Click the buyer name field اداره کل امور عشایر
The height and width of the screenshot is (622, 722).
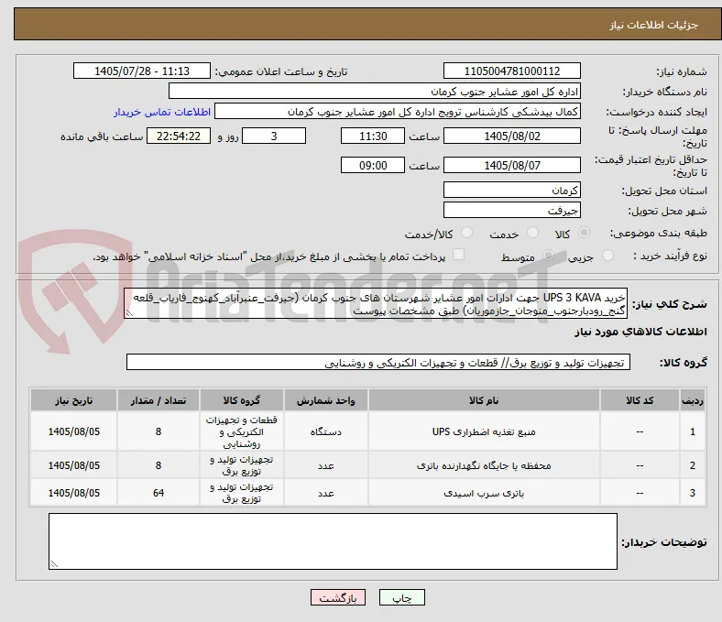(375, 92)
